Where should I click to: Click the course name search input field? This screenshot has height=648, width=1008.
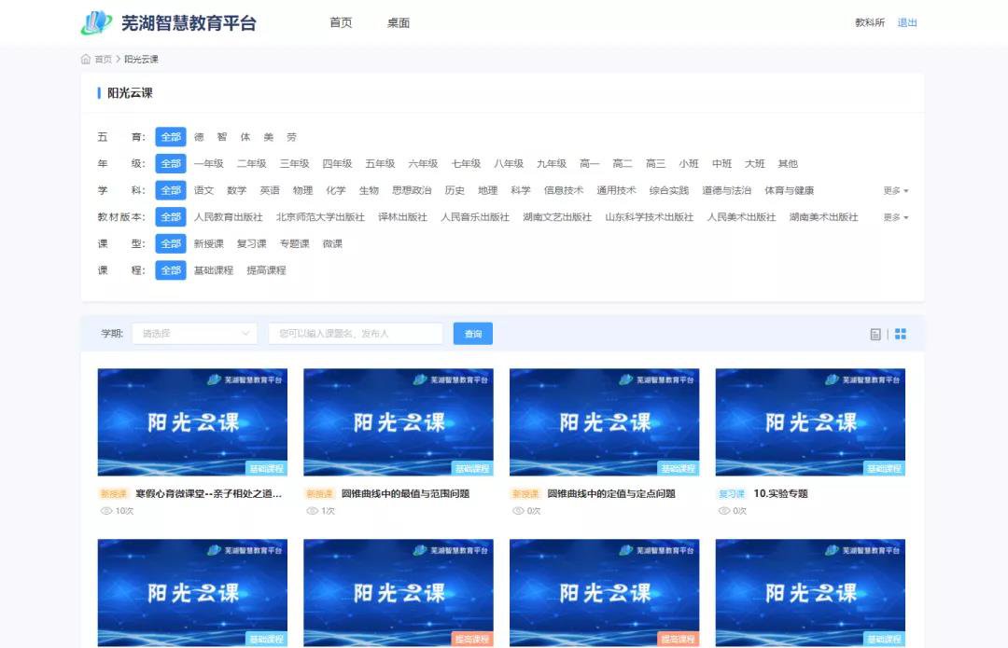(x=356, y=334)
